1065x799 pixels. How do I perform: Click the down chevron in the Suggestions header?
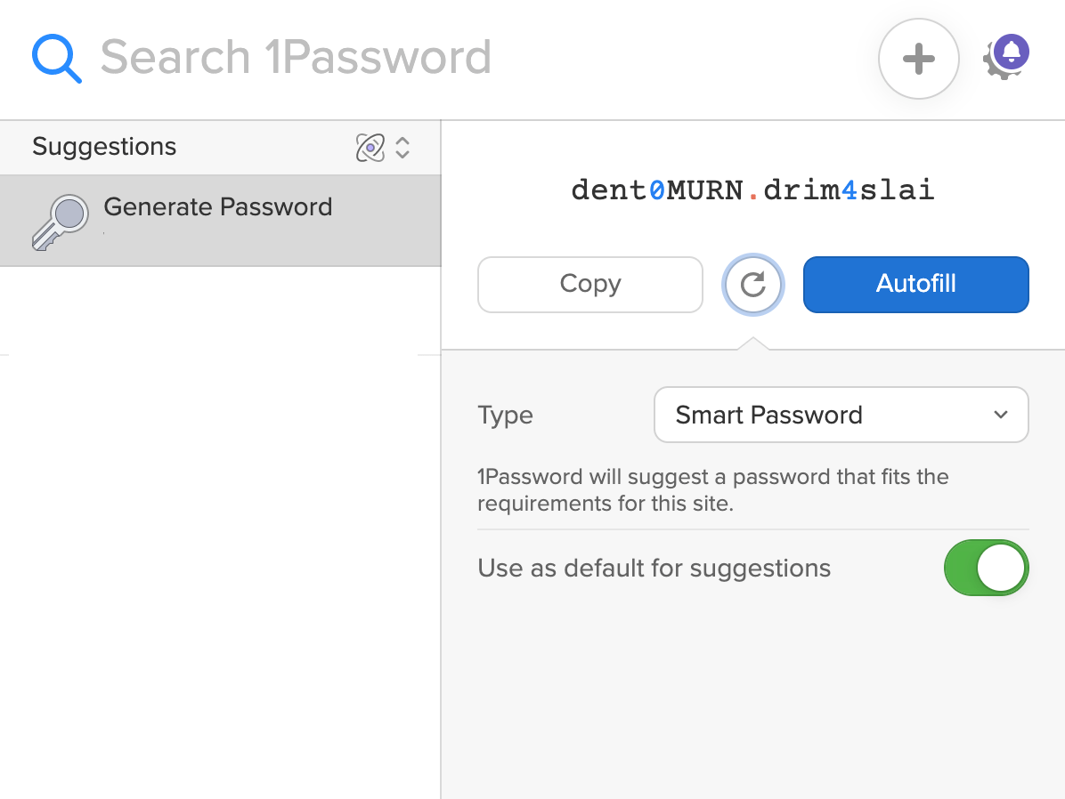coord(402,152)
